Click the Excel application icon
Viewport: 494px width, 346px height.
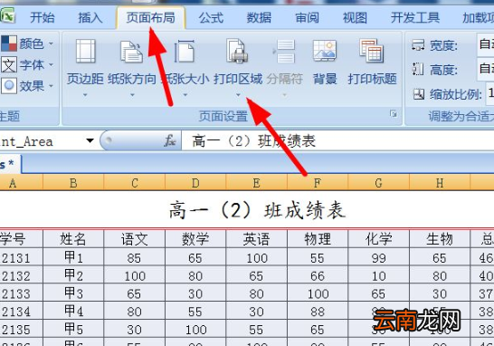pyautogui.click(x=7, y=15)
